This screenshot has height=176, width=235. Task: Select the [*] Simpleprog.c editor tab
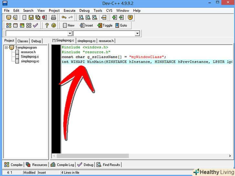pos(63,40)
